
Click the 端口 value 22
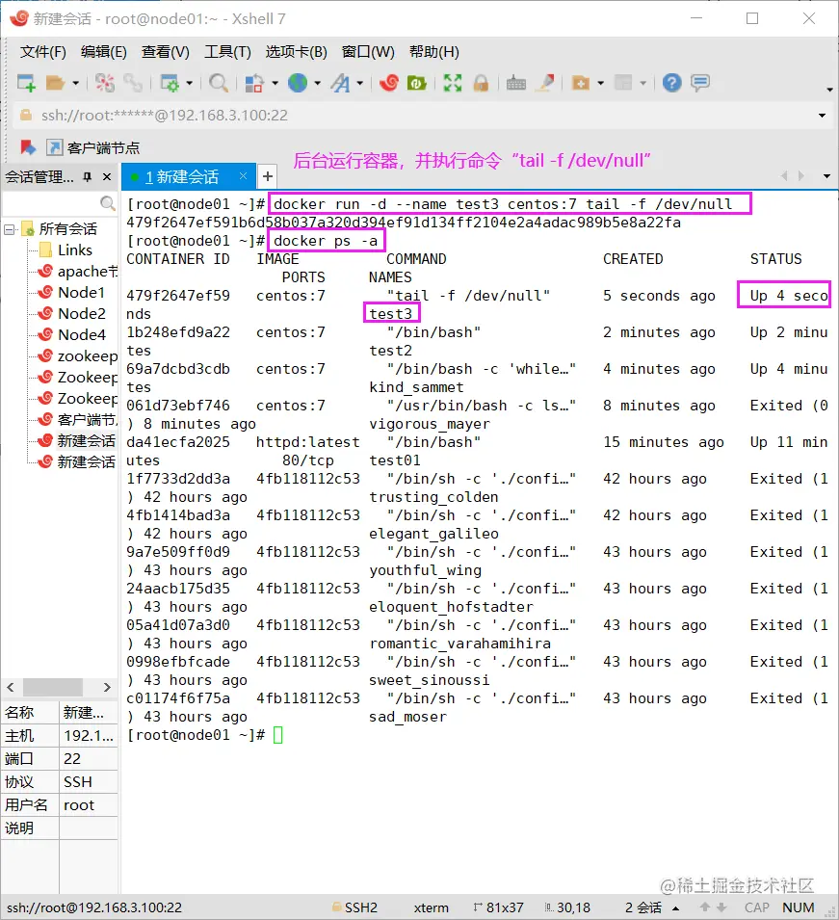[x=89, y=759]
